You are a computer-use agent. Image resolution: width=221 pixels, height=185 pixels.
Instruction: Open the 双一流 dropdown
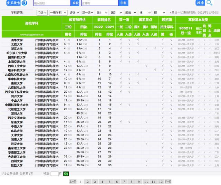88,13
